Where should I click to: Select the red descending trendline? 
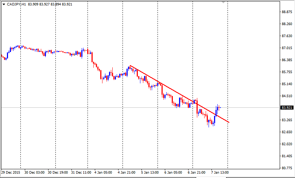(x=179, y=94)
